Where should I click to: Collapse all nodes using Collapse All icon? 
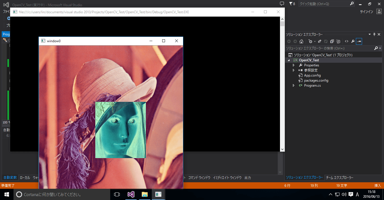[332, 41]
